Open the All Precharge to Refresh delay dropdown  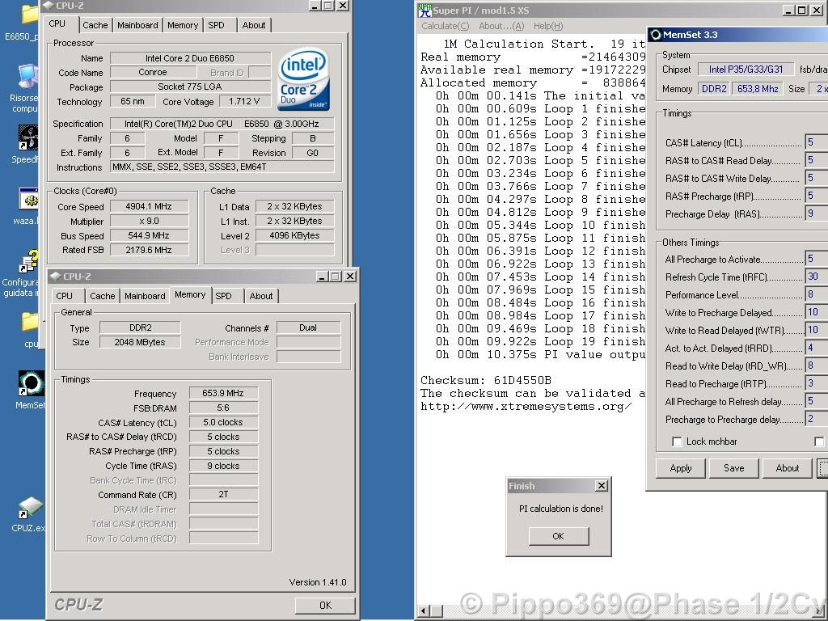coord(817,401)
